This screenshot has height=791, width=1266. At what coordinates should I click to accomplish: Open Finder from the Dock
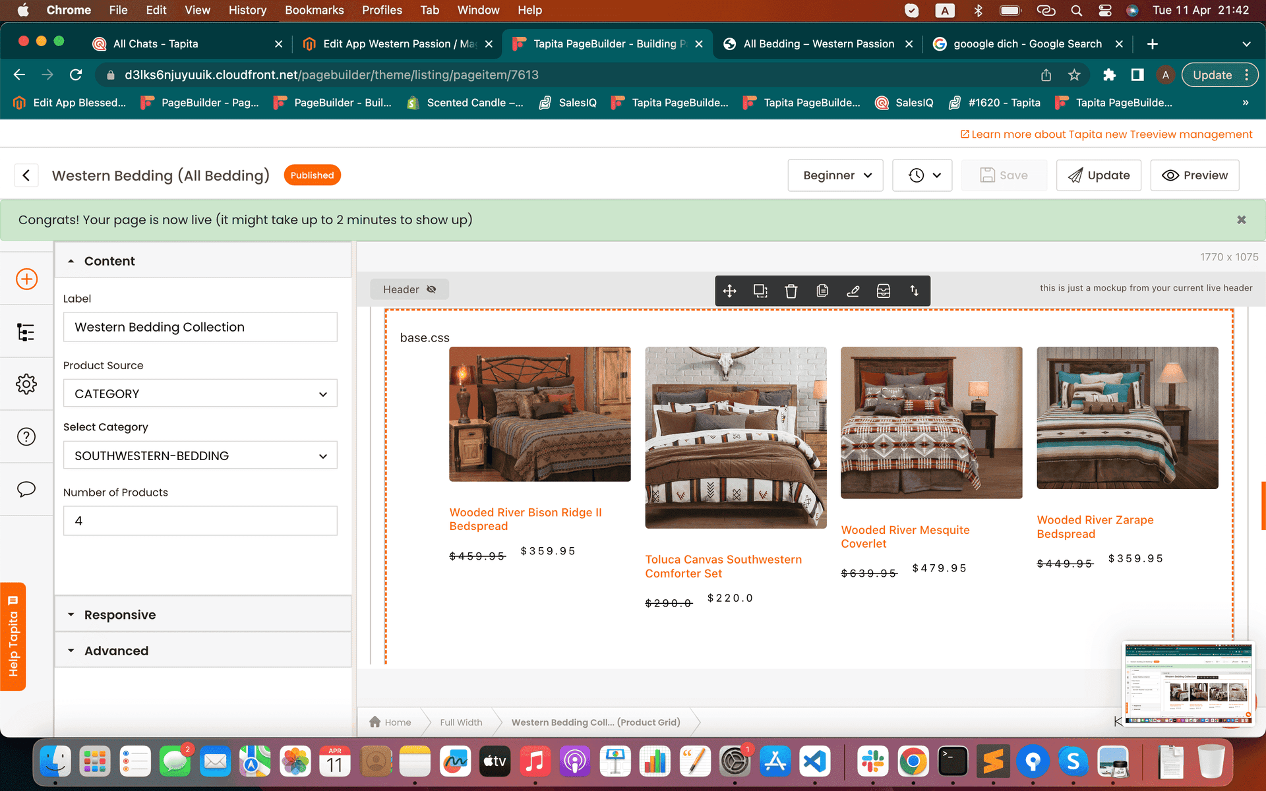coord(55,761)
